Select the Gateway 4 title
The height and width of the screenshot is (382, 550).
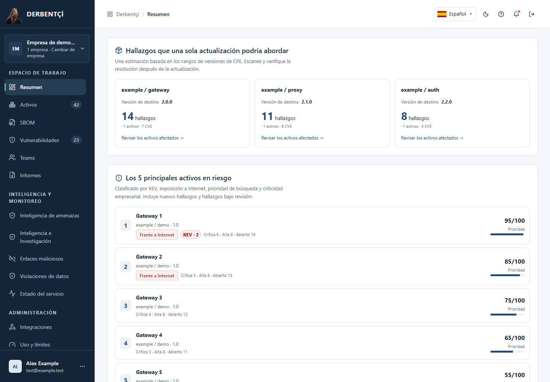(x=149, y=335)
